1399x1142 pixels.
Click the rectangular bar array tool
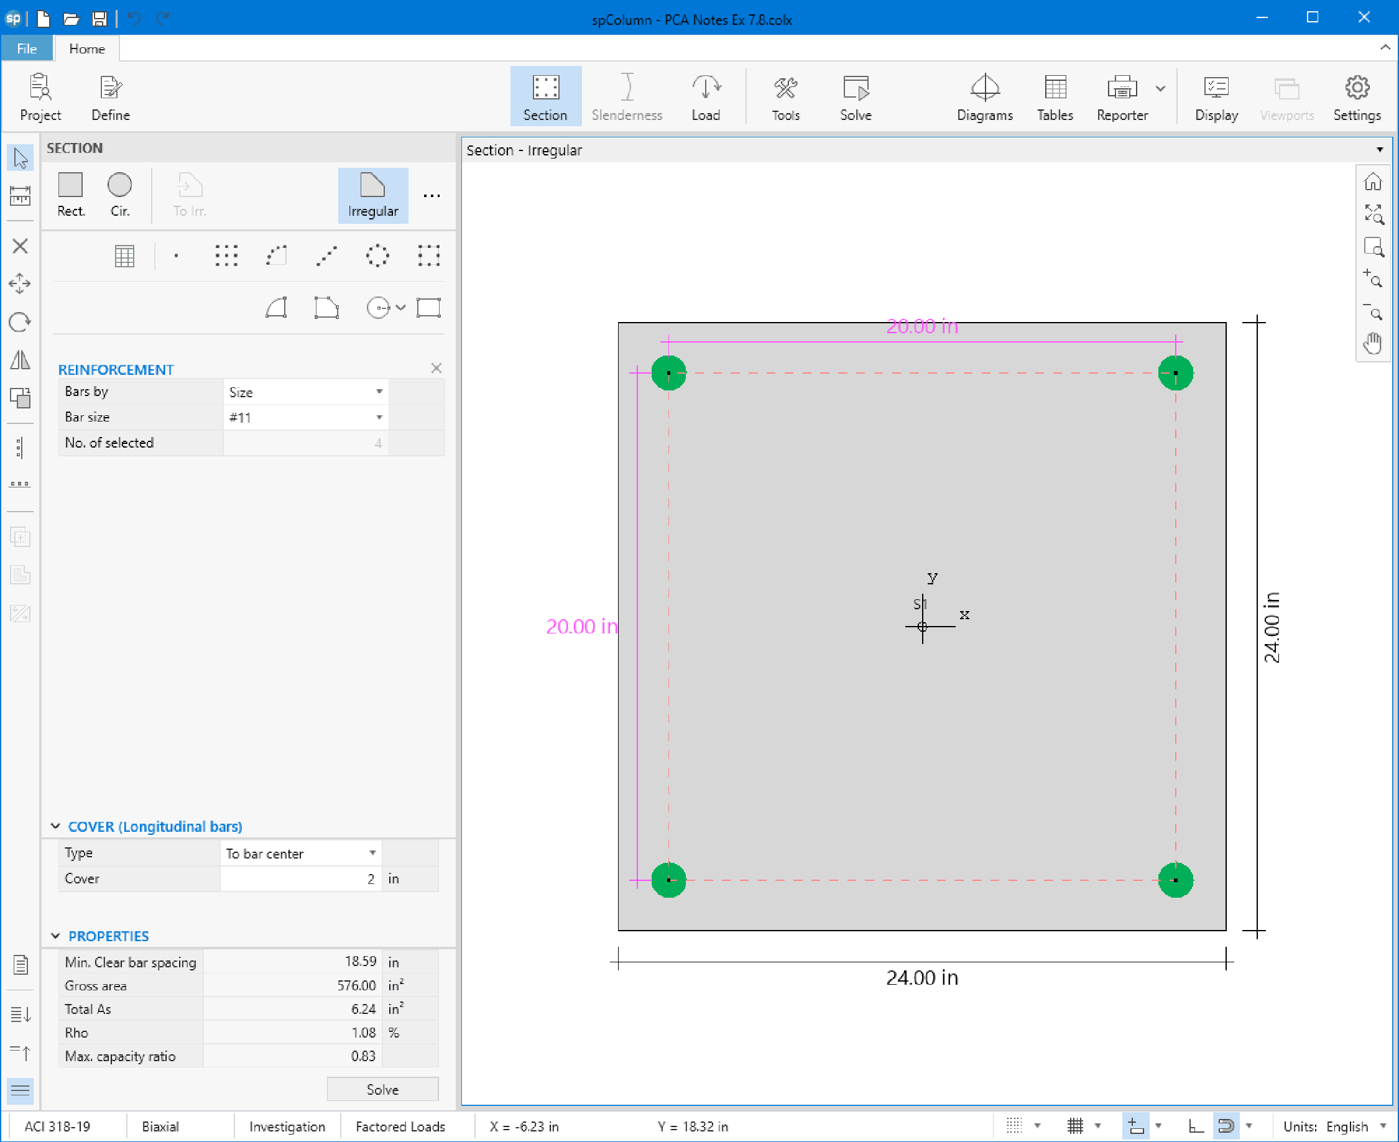226,256
